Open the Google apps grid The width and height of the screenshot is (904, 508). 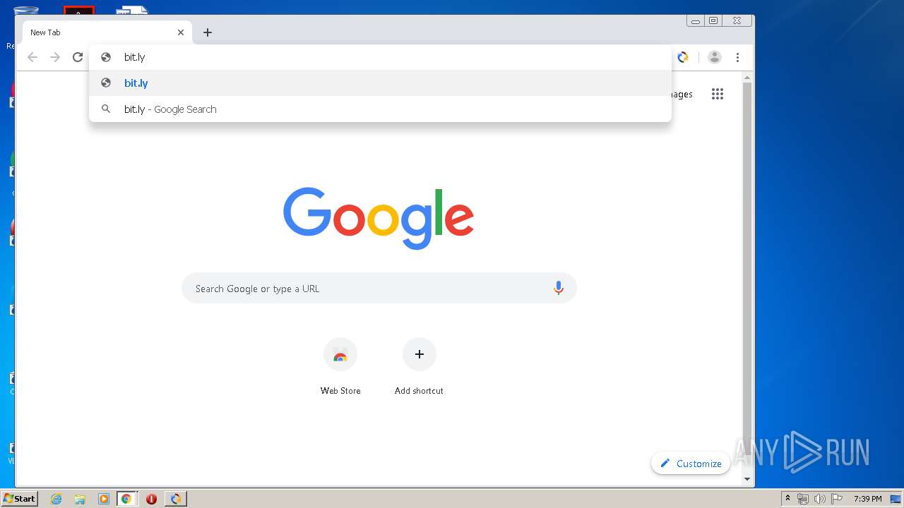point(718,94)
